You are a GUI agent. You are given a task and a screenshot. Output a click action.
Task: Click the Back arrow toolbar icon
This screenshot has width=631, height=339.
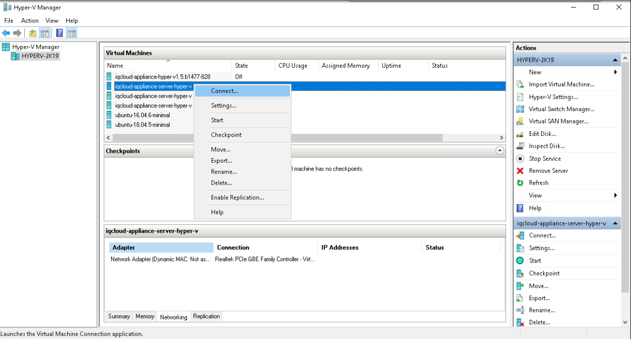pyautogui.click(x=6, y=33)
